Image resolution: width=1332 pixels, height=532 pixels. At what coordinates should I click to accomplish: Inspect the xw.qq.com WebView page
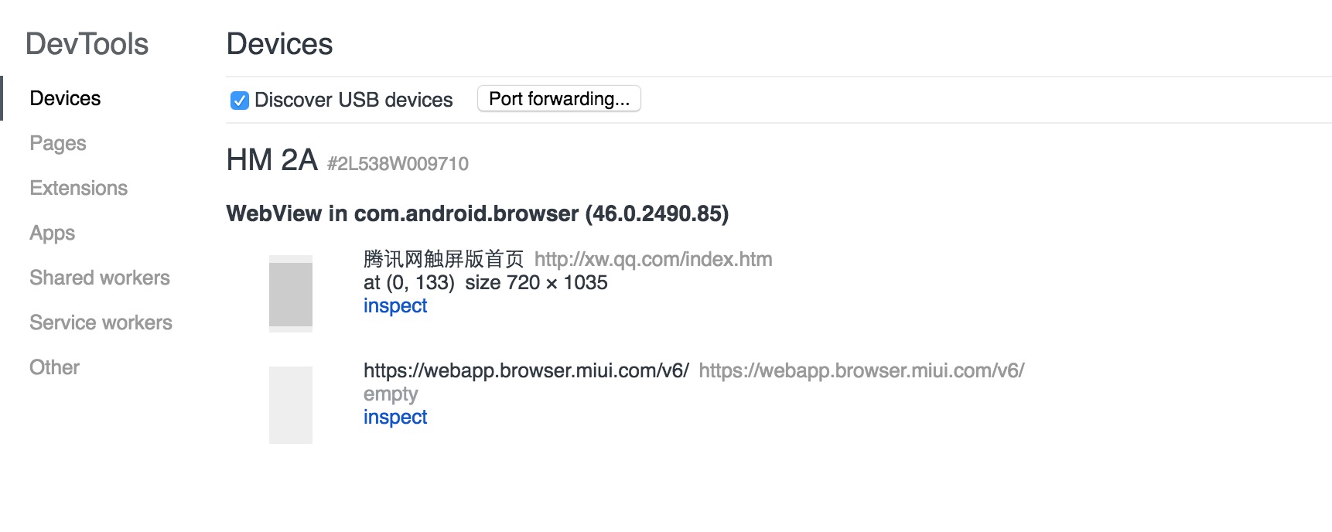tap(395, 306)
